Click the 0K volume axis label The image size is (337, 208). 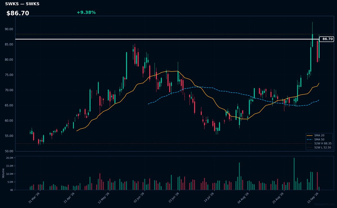(12, 190)
